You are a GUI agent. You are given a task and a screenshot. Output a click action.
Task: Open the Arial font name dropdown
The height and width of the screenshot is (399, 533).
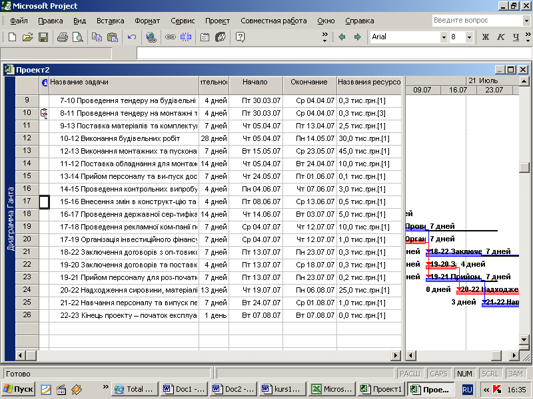(444, 37)
